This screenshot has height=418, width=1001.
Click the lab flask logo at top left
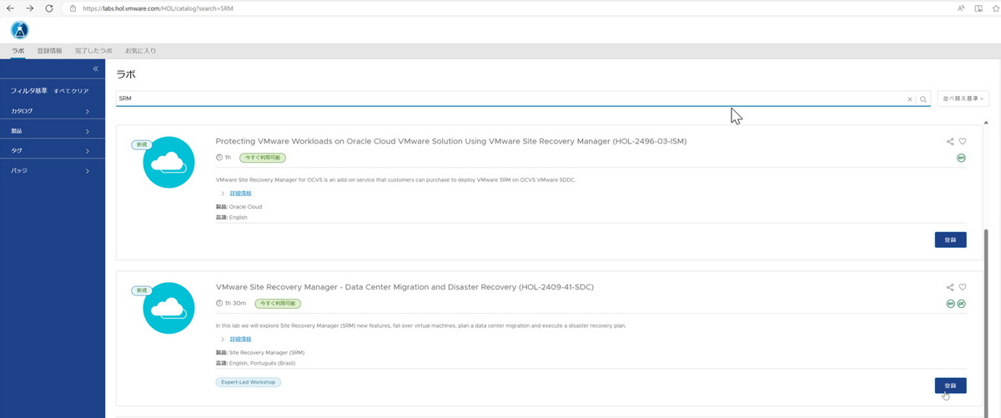coord(20,30)
